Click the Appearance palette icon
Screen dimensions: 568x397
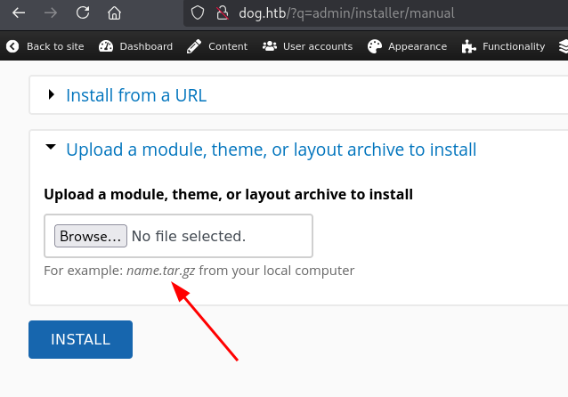tap(374, 46)
